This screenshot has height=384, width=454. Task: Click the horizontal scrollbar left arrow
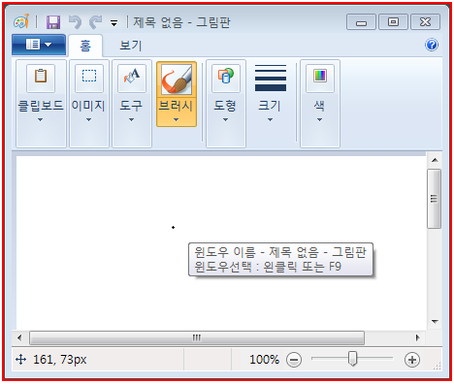coord(19,337)
